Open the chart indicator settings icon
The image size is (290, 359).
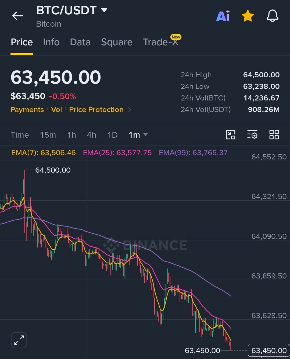[252, 135]
